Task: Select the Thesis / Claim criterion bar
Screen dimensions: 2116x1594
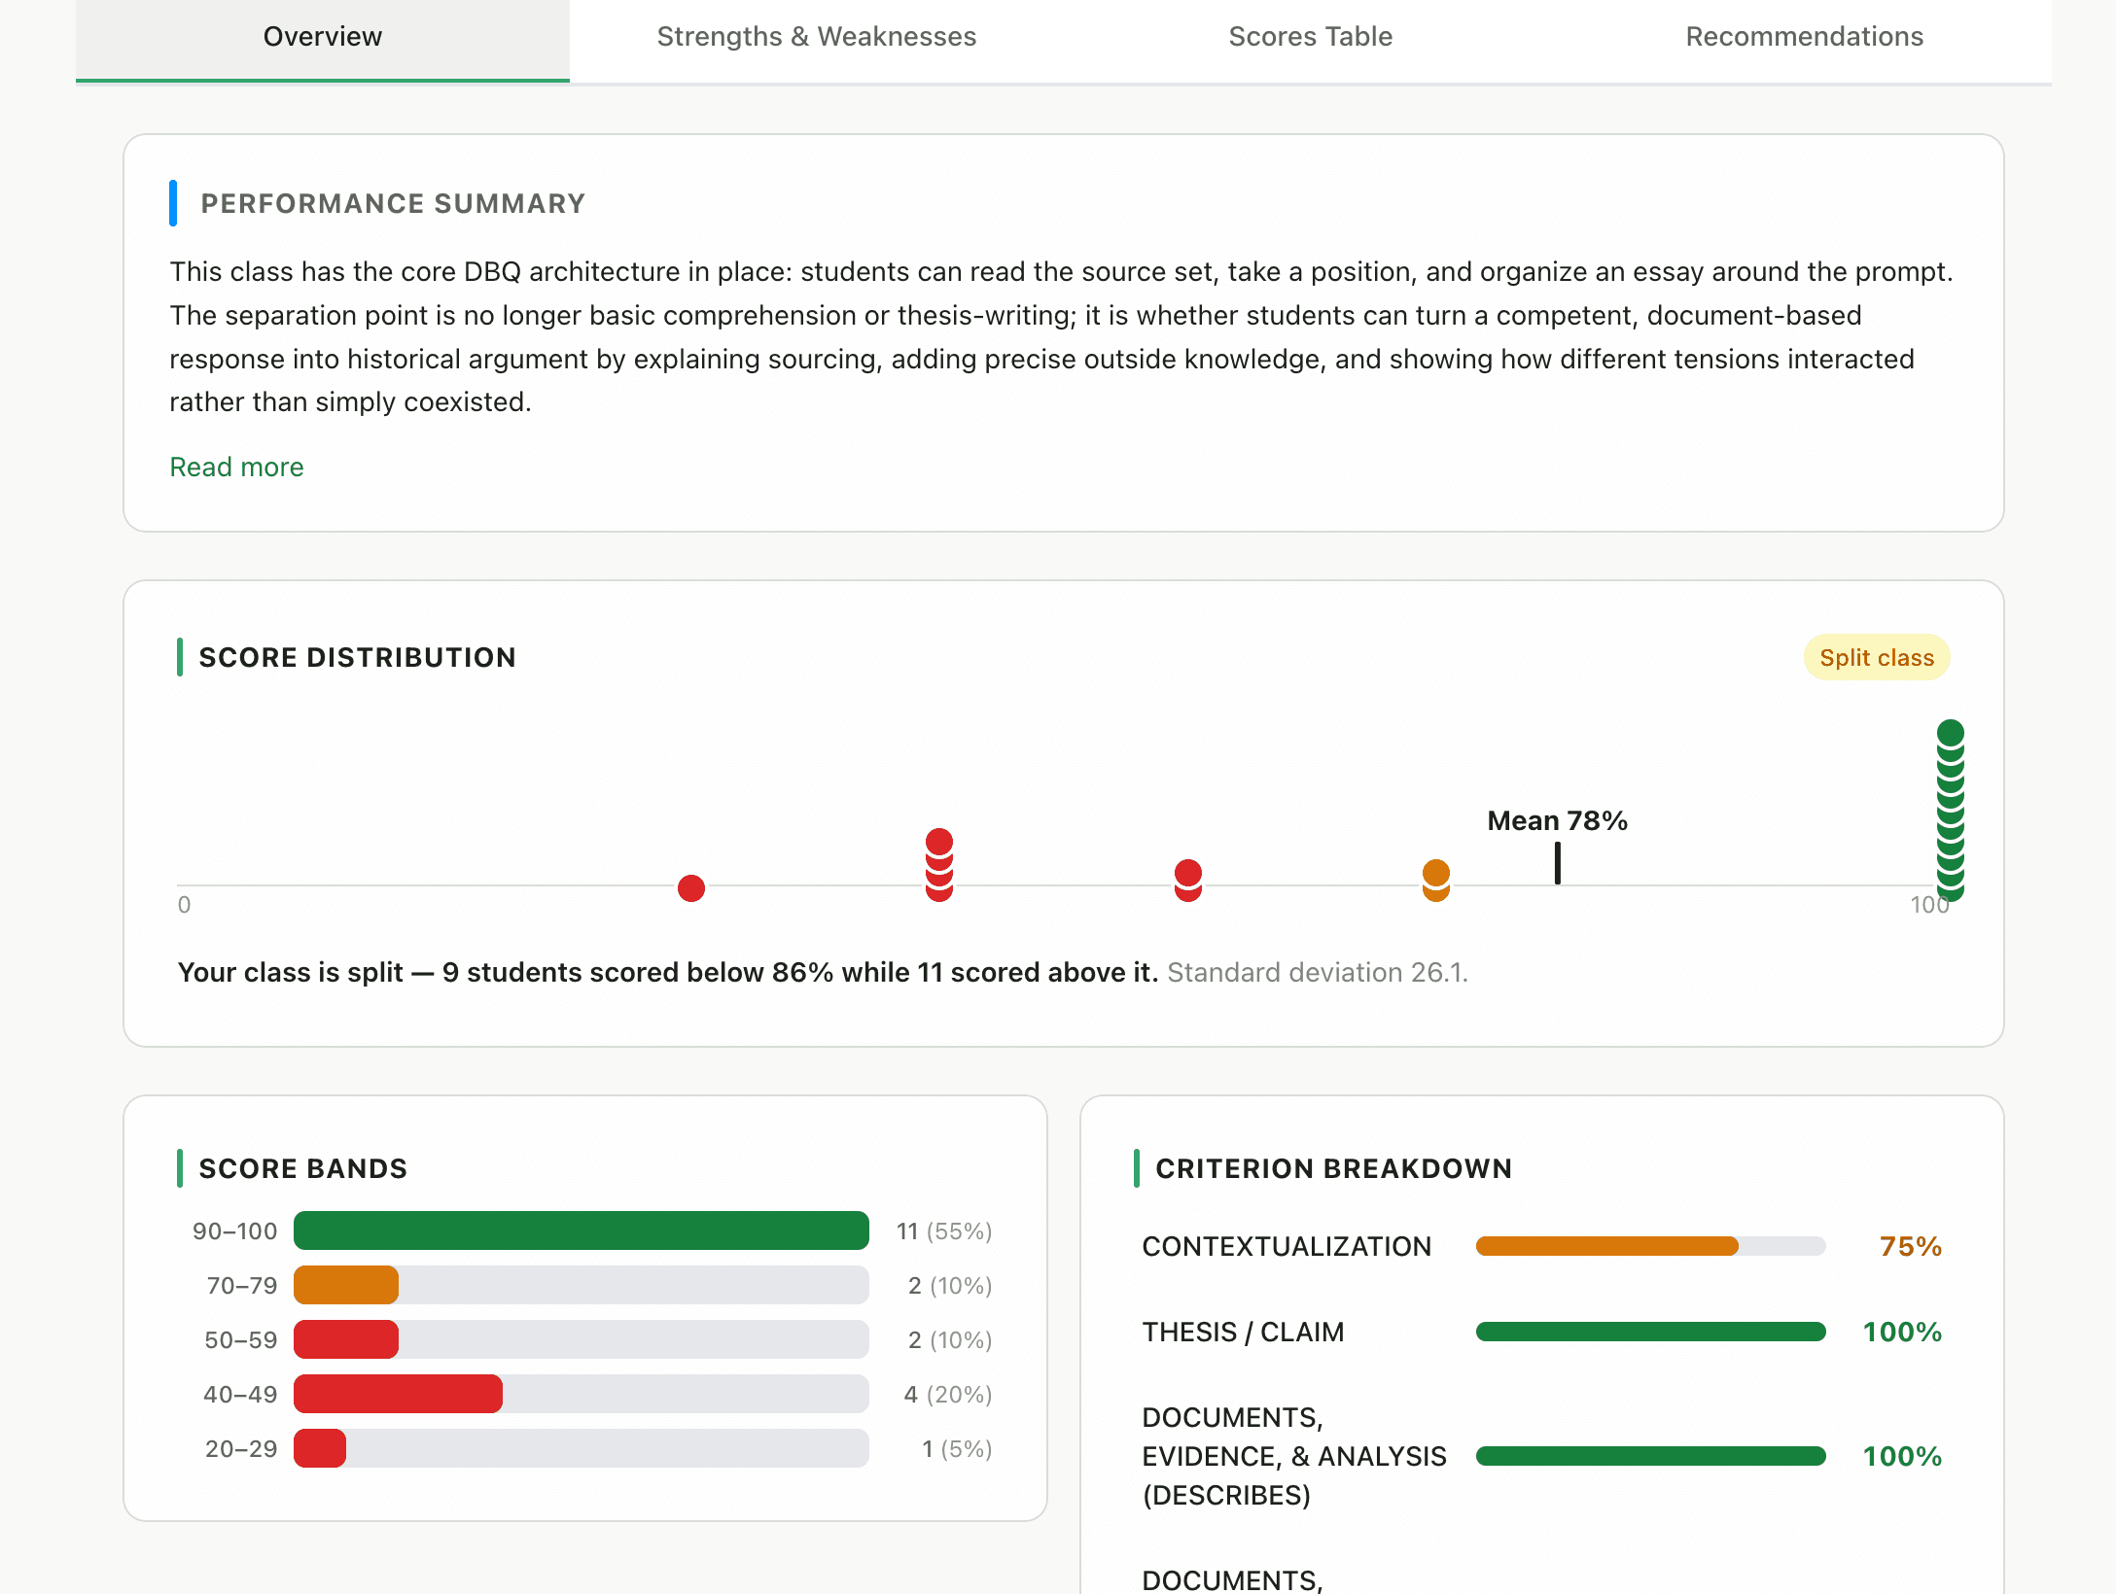Action: click(1650, 1331)
